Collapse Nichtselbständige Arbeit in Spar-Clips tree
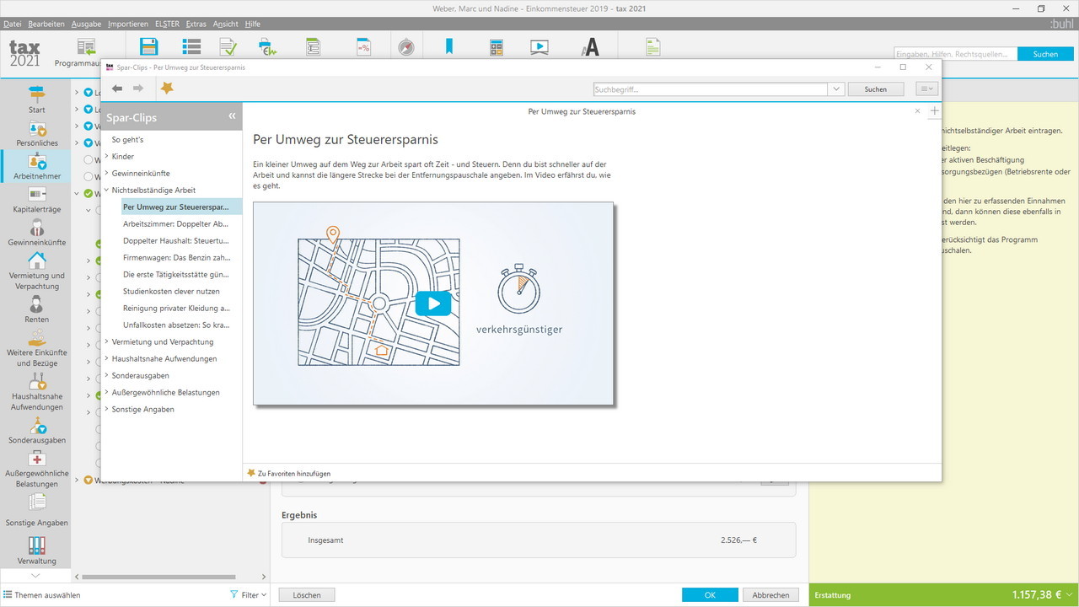Screen dimensions: 1079x607 click(x=106, y=190)
